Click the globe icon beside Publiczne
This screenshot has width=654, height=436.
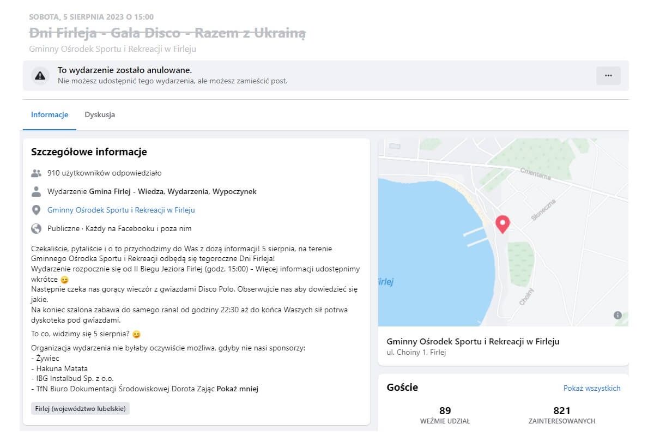pos(37,229)
